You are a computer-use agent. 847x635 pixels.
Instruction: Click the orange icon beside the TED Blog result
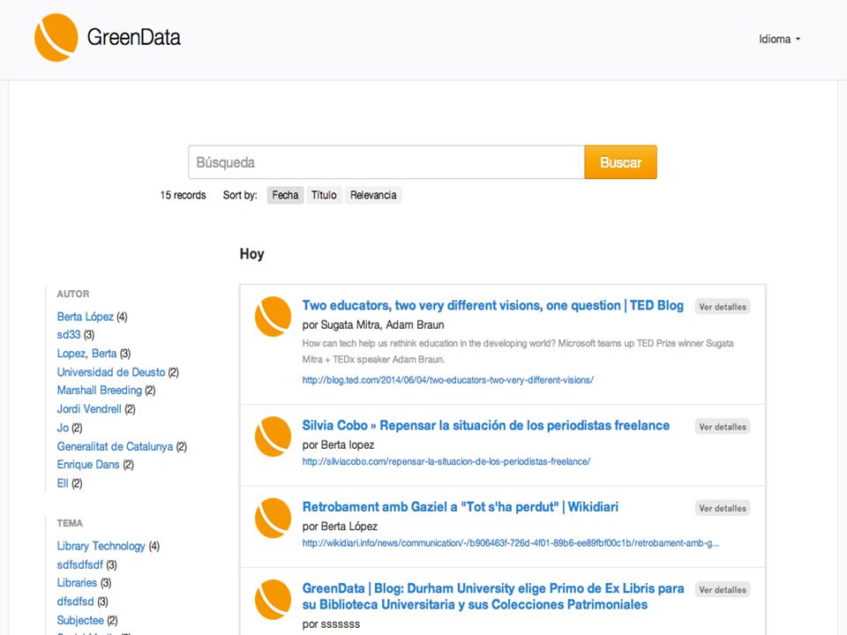coord(273,317)
